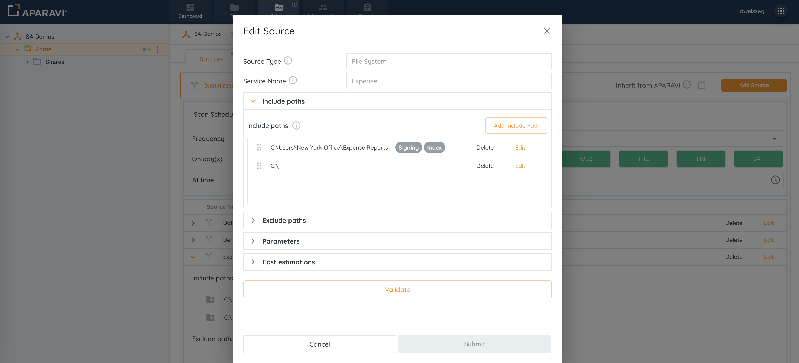Click the Include paths info icon
The width and height of the screenshot is (799, 363).
pyautogui.click(x=296, y=125)
